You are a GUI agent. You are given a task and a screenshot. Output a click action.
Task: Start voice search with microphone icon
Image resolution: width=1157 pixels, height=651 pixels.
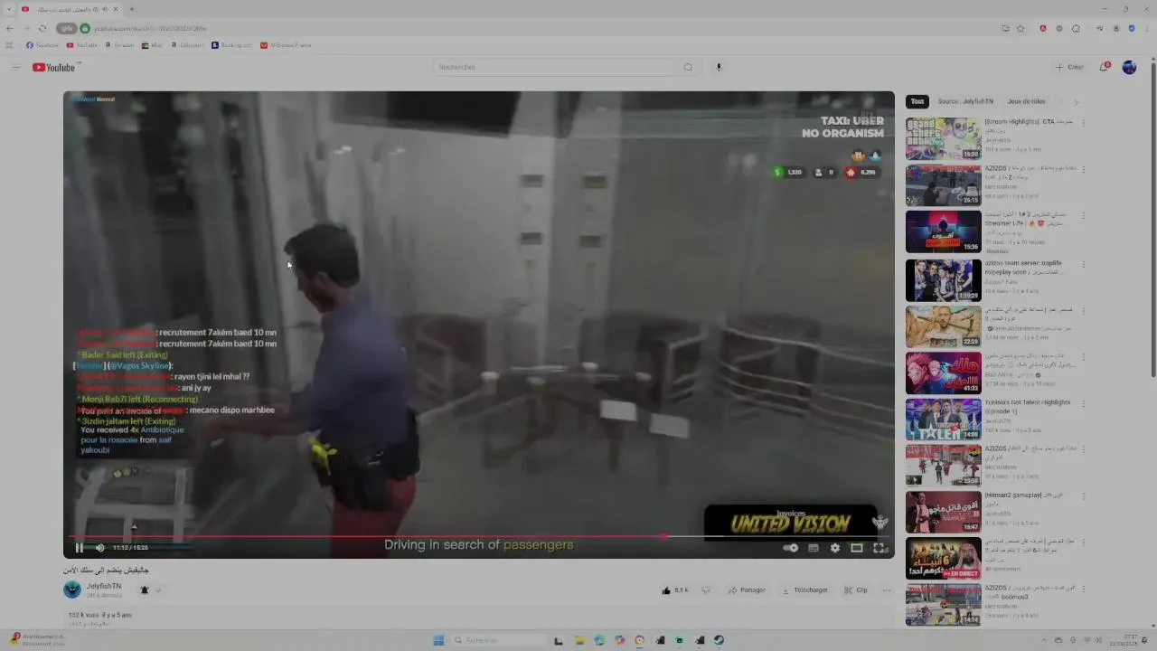click(719, 67)
